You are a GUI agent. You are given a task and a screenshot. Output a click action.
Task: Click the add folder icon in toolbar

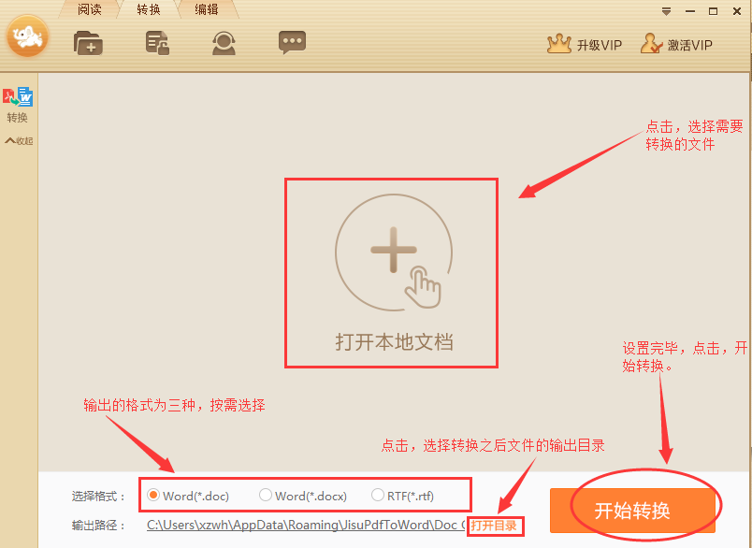pyautogui.click(x=88, y=42)
